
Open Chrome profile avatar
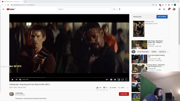click(x=175, y=5)
